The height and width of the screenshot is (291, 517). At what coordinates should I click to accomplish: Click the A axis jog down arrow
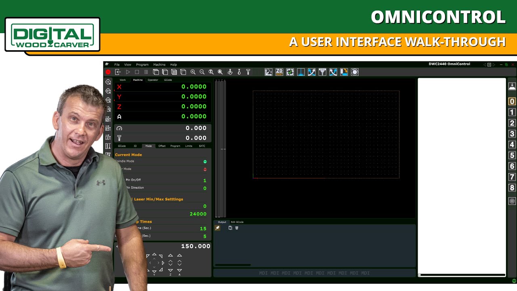tap(179, 270)
